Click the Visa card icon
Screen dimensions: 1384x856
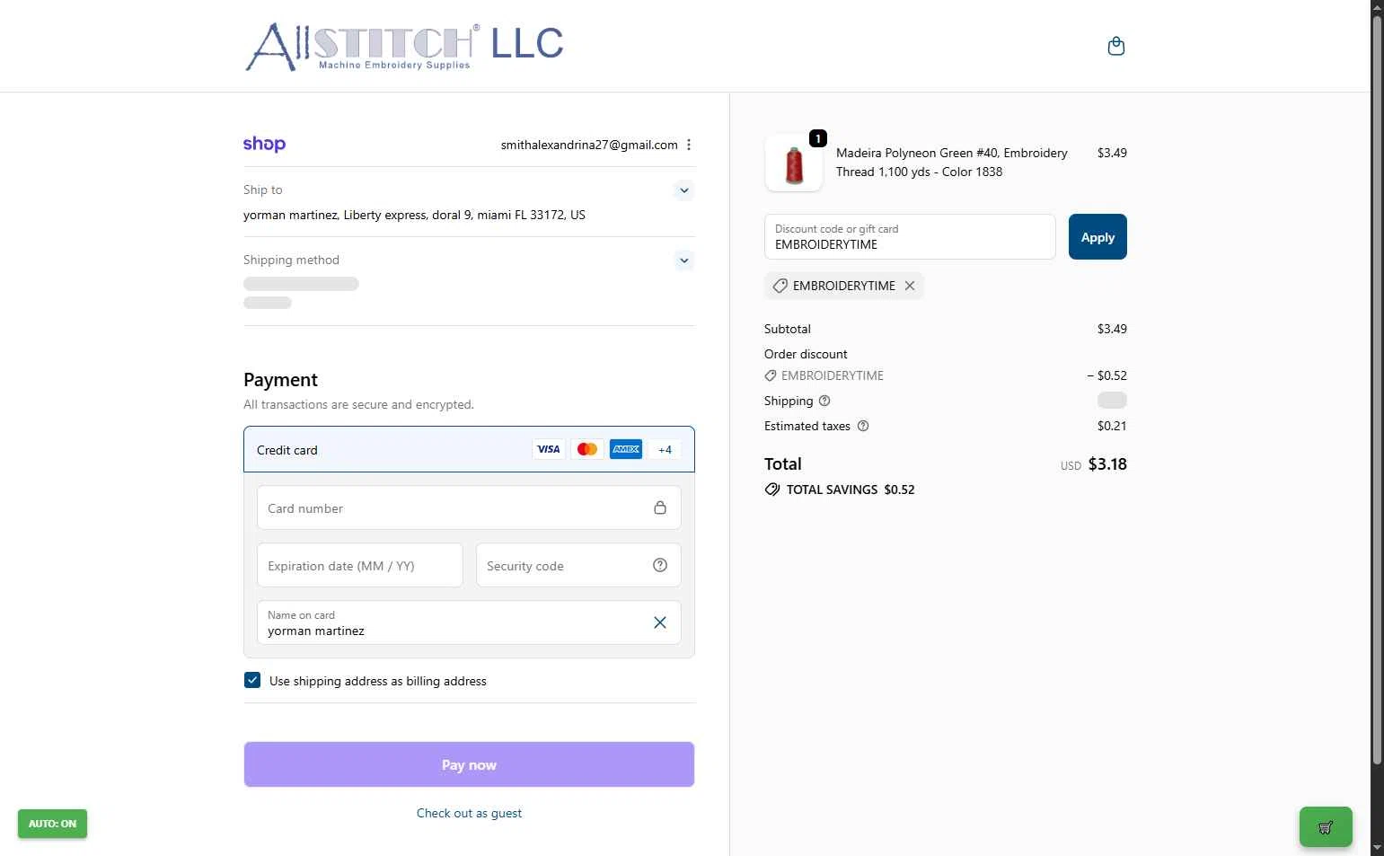point(548,449)
